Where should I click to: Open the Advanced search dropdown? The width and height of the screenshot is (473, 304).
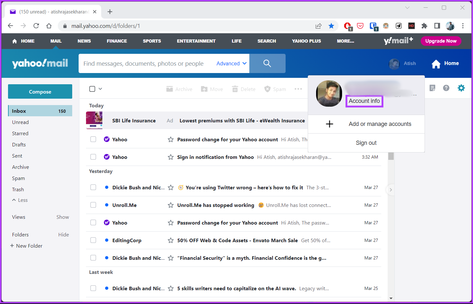(x=231, y=63)
